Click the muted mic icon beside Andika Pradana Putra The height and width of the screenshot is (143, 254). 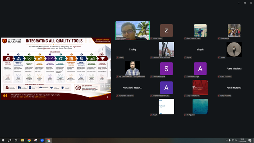(151, 96)
